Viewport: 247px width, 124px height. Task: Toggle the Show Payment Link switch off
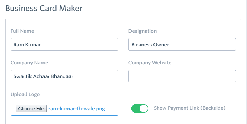(140, 108)
